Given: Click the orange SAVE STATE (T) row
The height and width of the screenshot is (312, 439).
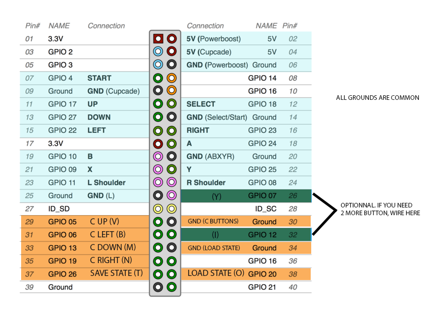Looking at the screenshot, I should point(85,274).
